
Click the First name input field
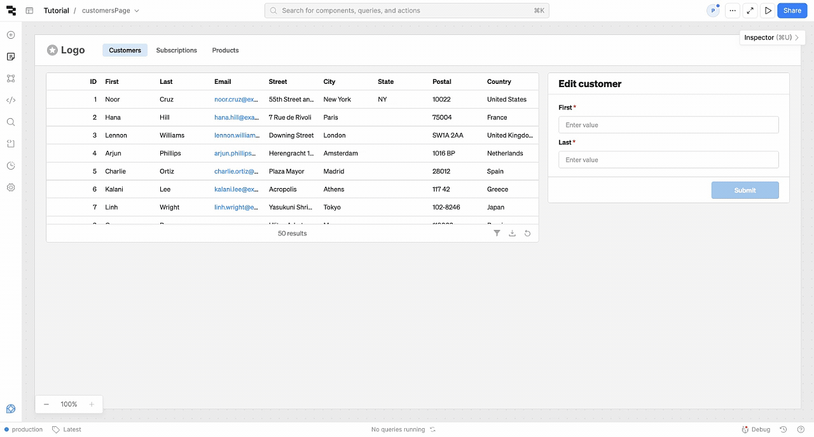click(x=668, y=125)
